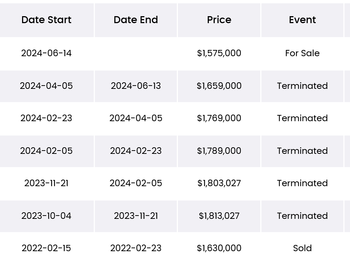
Task: Click the 2024-02-23 start date cell
Action: click(46, 118)
